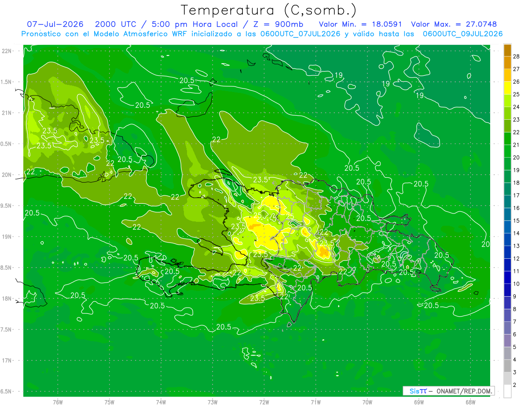Click "Valor Min. = 18.0591"
Viewport: 528px width, 408px height.
[x=360, y=24]
